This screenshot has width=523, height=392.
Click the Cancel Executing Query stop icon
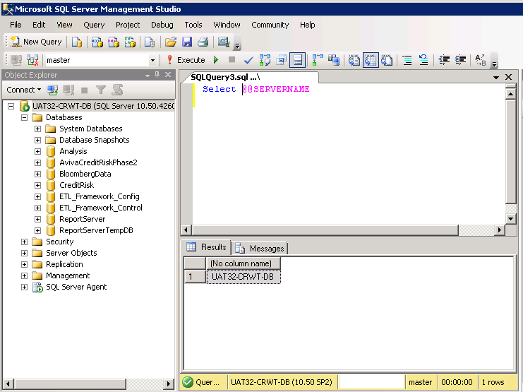(x=232, y=60)
